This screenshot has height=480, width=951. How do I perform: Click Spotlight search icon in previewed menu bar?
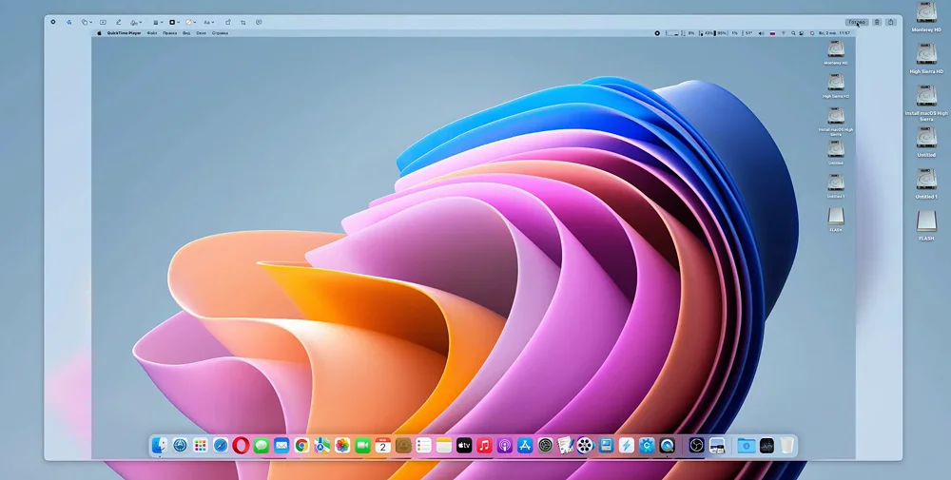(x=793, y=33)
